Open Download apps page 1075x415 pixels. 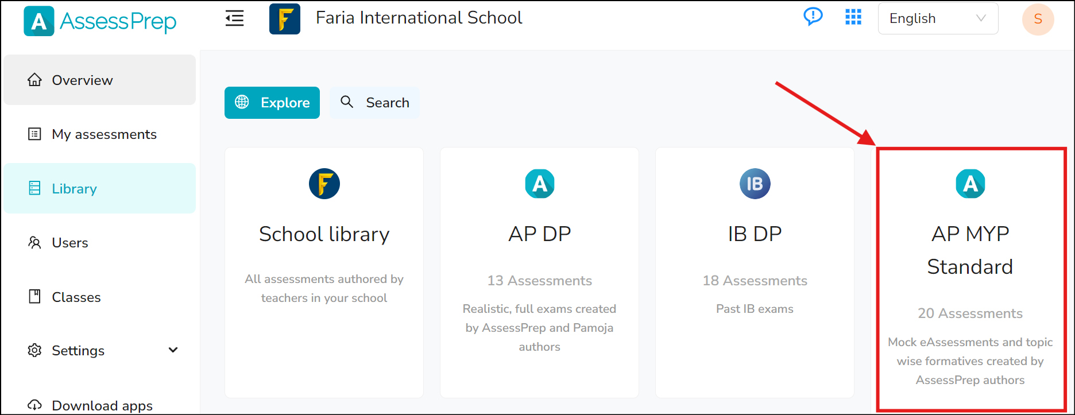[x=99, y=405]
